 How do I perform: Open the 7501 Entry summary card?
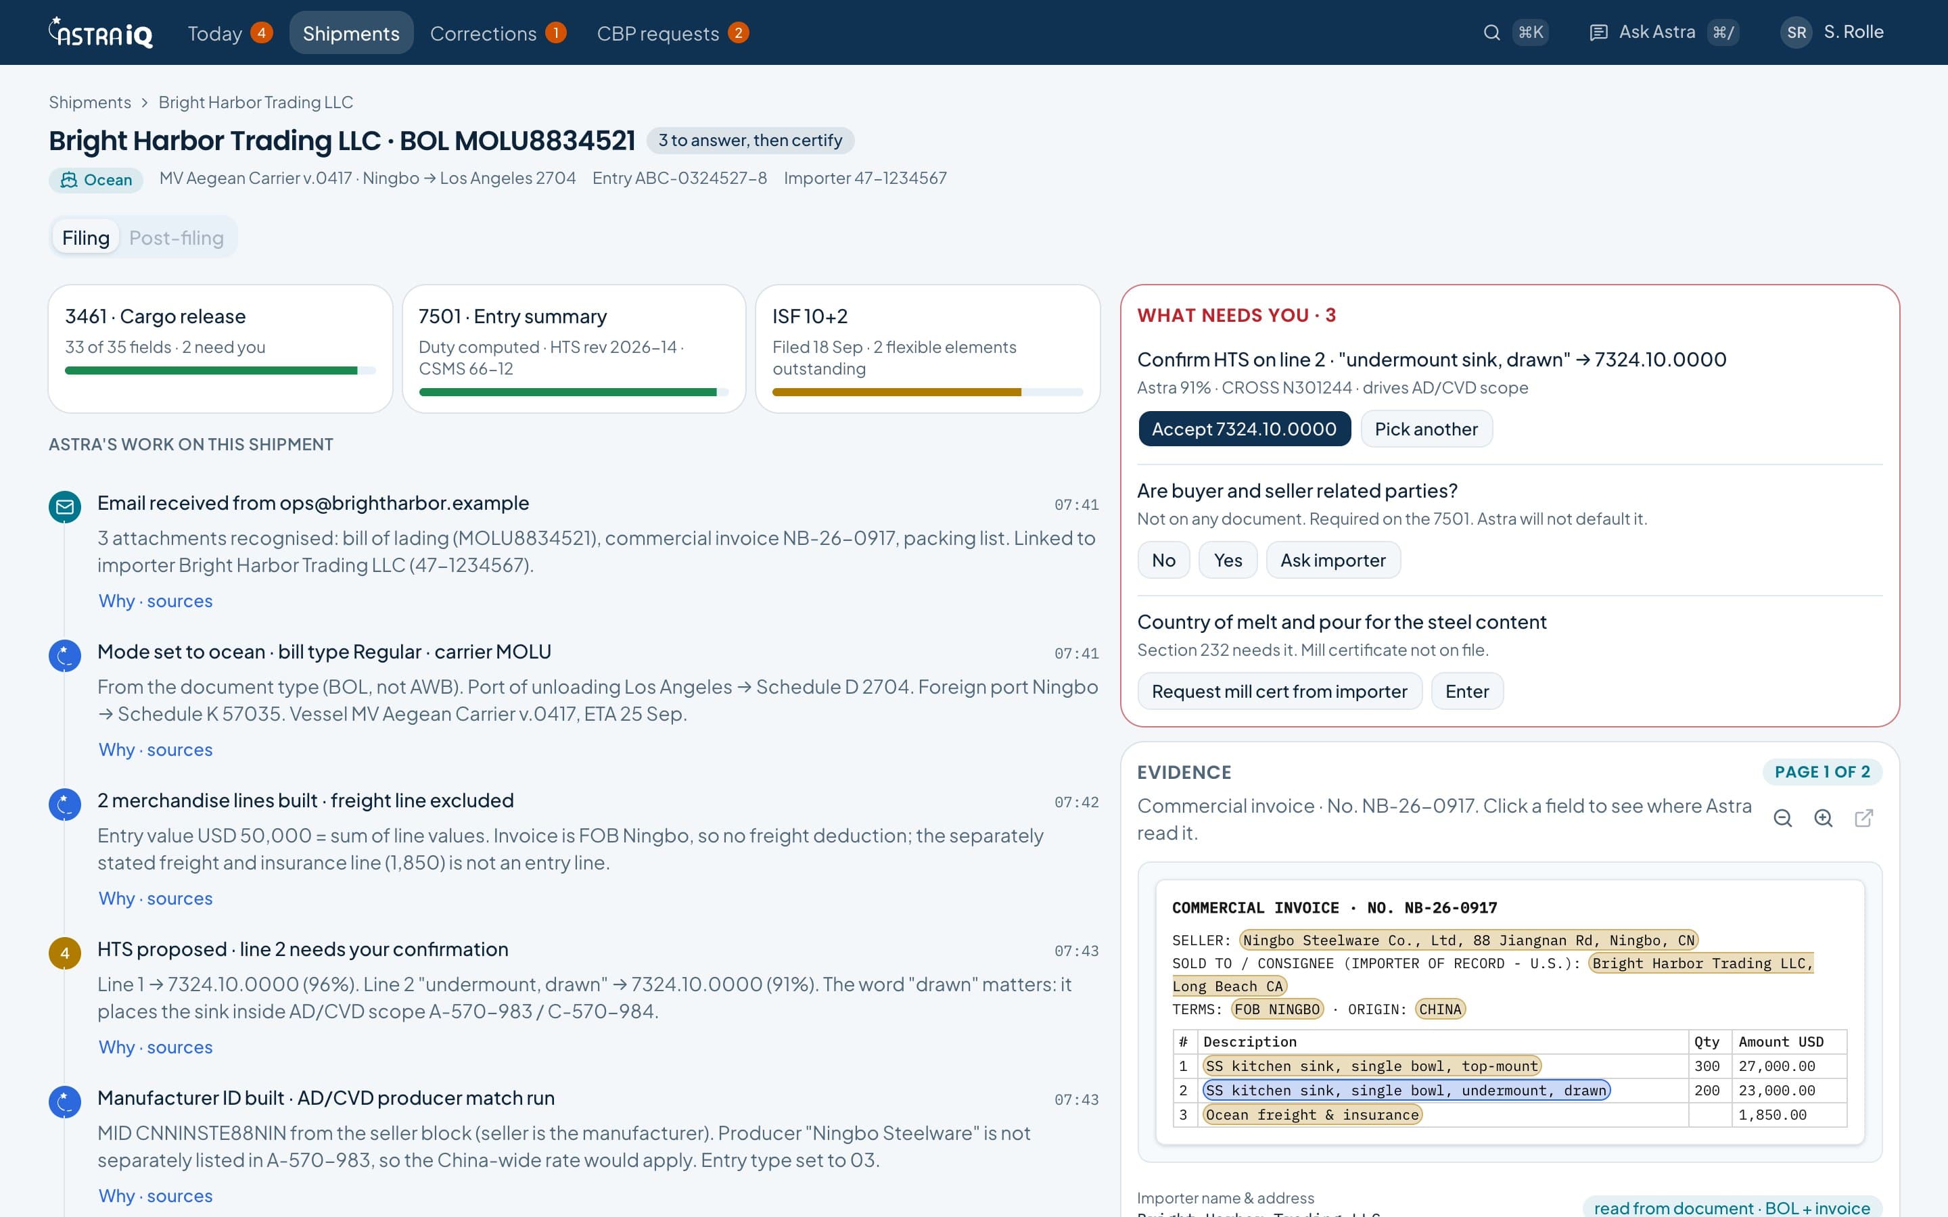tap(574, 348)
